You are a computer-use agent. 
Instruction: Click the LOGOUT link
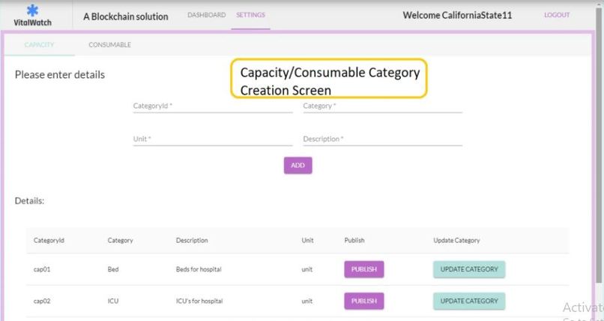tap(557, 15)
